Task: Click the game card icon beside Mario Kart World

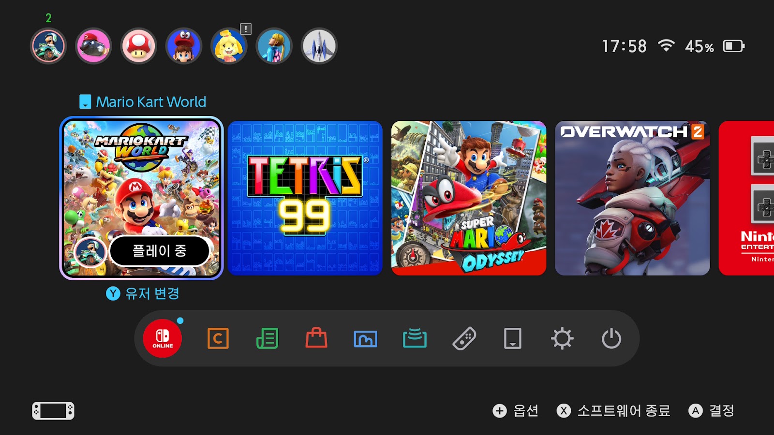Action: pos(85,101)
